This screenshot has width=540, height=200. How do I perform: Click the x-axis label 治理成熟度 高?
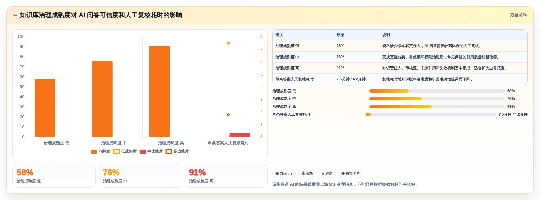[x=171, y=143]
